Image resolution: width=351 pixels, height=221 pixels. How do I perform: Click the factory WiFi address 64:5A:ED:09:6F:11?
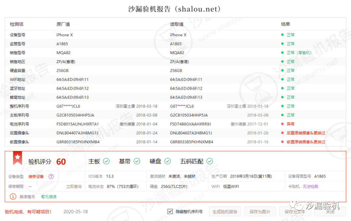(x=72, y=80)
